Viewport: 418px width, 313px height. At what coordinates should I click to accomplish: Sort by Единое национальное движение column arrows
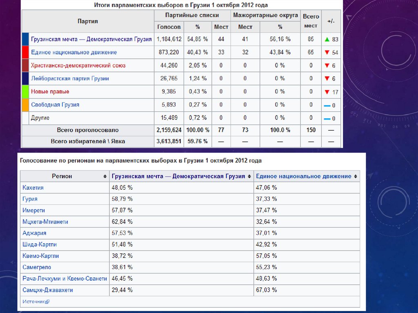point(356,176)
